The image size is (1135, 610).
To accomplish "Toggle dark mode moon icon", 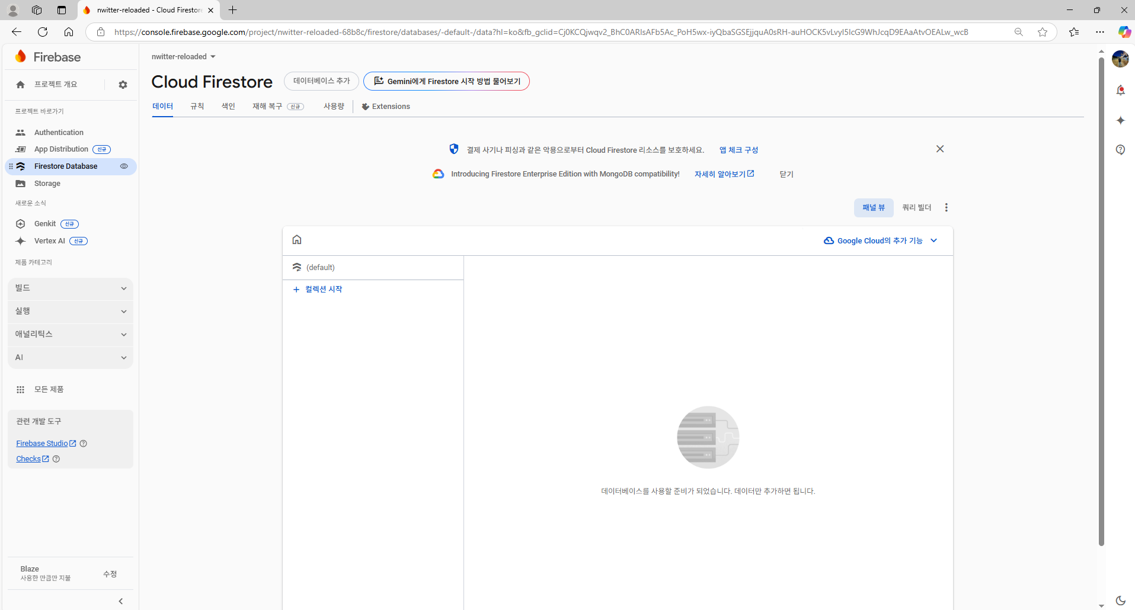I will [1120, 601].
